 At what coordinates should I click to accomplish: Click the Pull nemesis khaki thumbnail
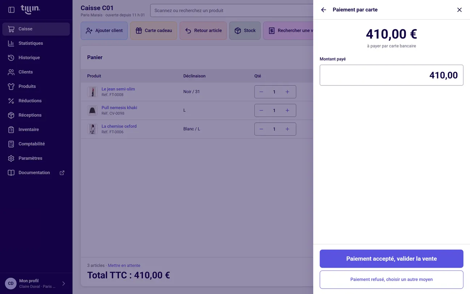click(93, 110)
